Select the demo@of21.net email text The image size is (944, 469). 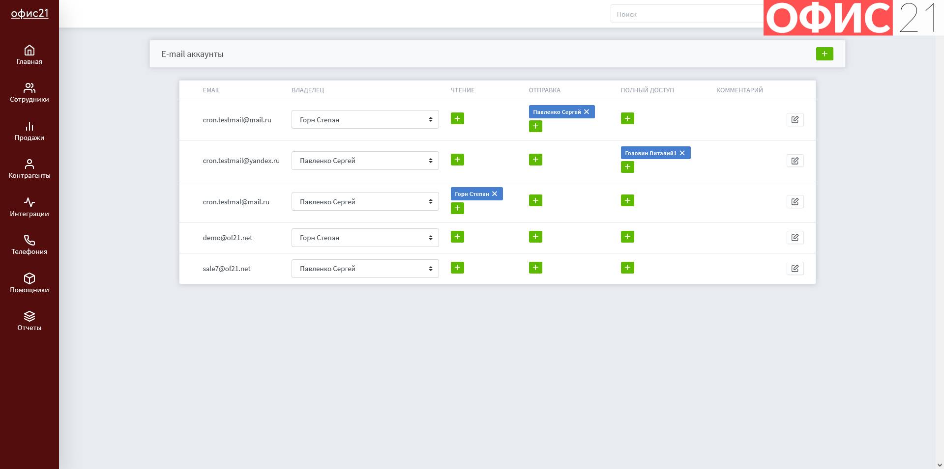[228, 238]
